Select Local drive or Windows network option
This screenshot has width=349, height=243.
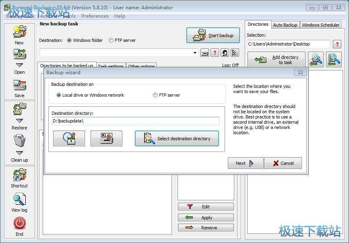click(x=59, y=95)
